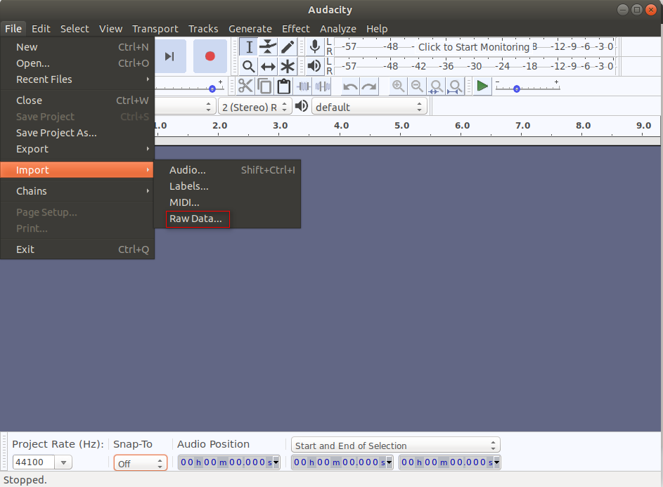Click the red Record button
The width and height of the screenshot is (663, 487).
click(210, 56)
